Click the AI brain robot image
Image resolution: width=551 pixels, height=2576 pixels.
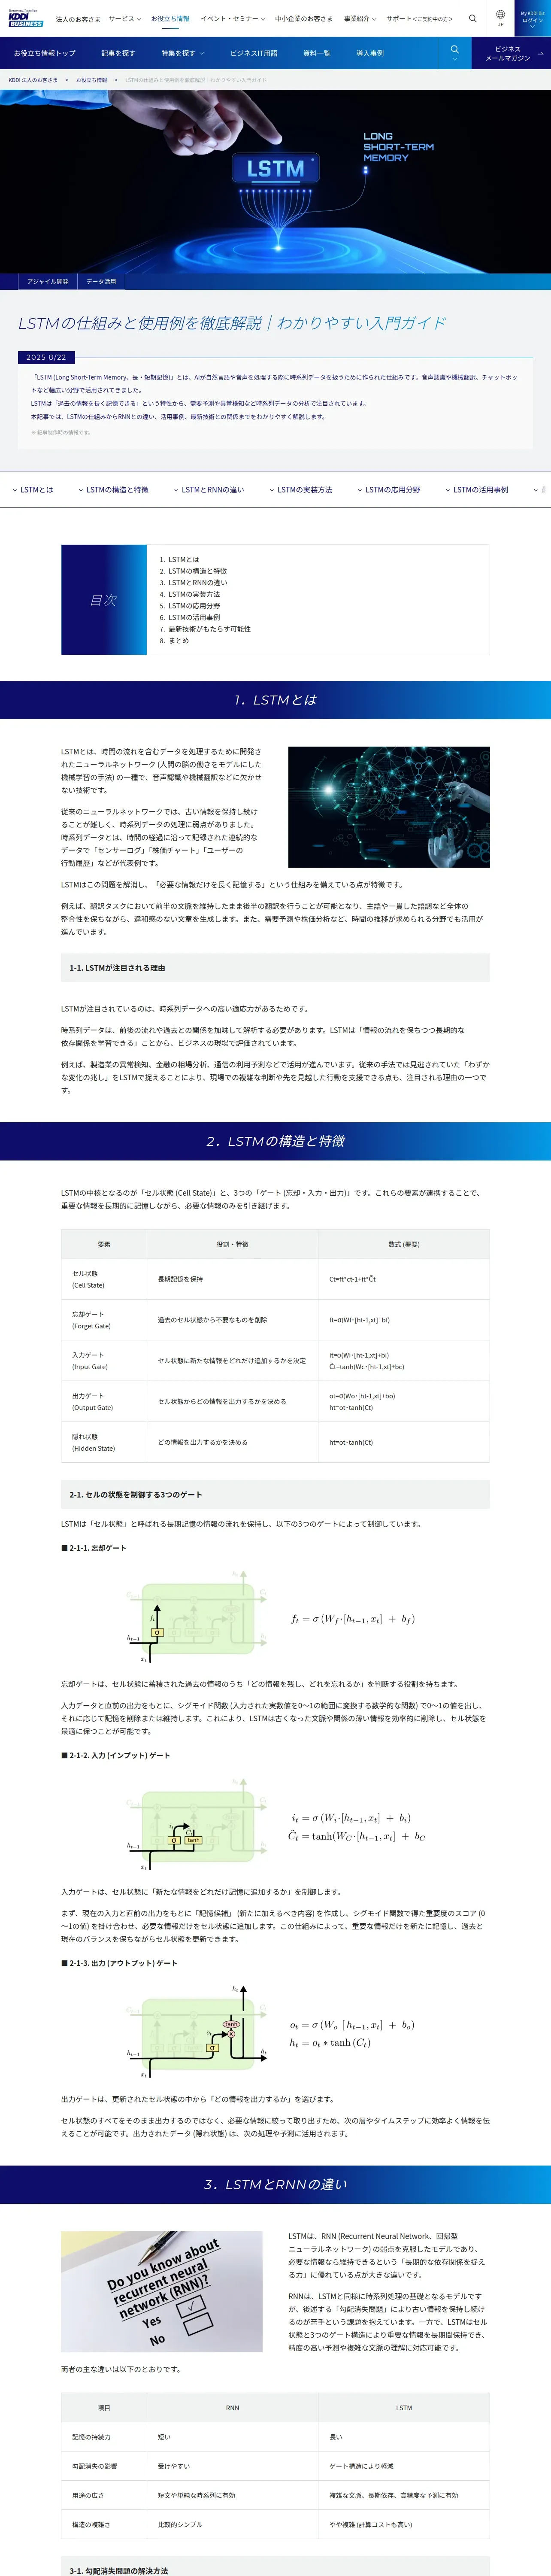pyautogui.click(x=389, y=807)
